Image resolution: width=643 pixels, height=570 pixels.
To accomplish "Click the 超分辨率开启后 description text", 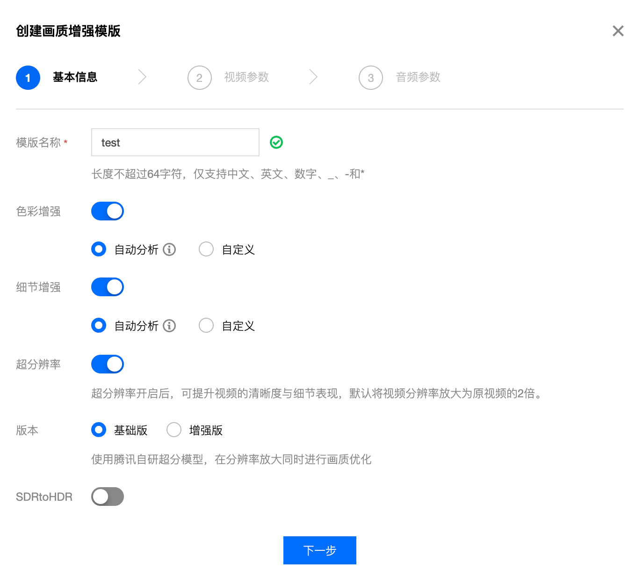I will [x=318, y=393].
